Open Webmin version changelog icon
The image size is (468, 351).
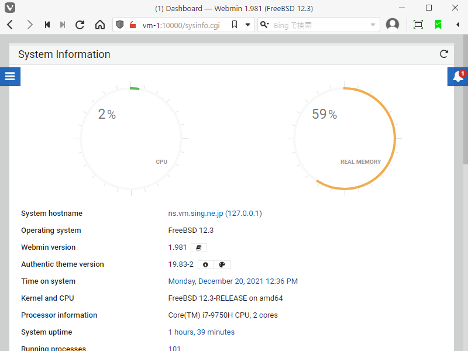(199, 247)
